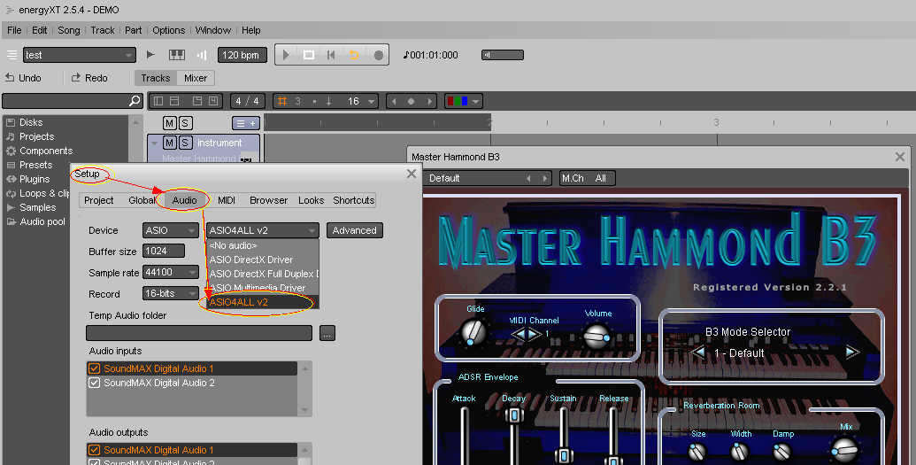Screen dimensions: 916x465
Task: Jump to next marker with right arrow
Action: [430, 101]
